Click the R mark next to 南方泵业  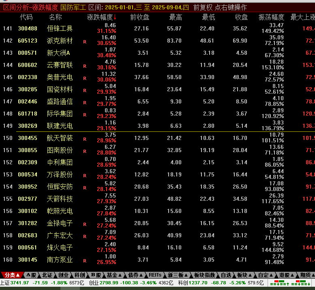[x=85, y=261]
